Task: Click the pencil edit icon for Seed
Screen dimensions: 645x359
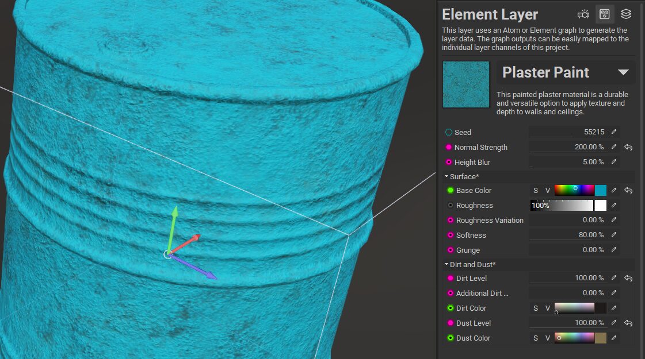Action: pos(614,132)
